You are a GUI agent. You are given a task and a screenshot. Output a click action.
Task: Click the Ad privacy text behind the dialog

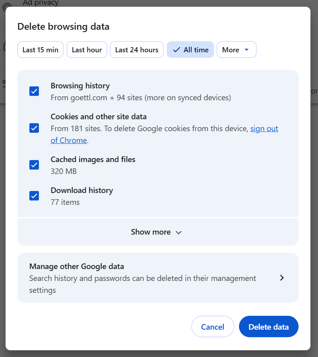tap(40, 3)
